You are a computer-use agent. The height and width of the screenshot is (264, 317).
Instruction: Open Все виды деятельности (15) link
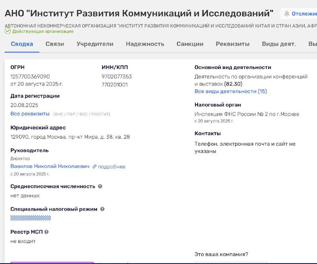pyautogui.click(x=231, y=91)
